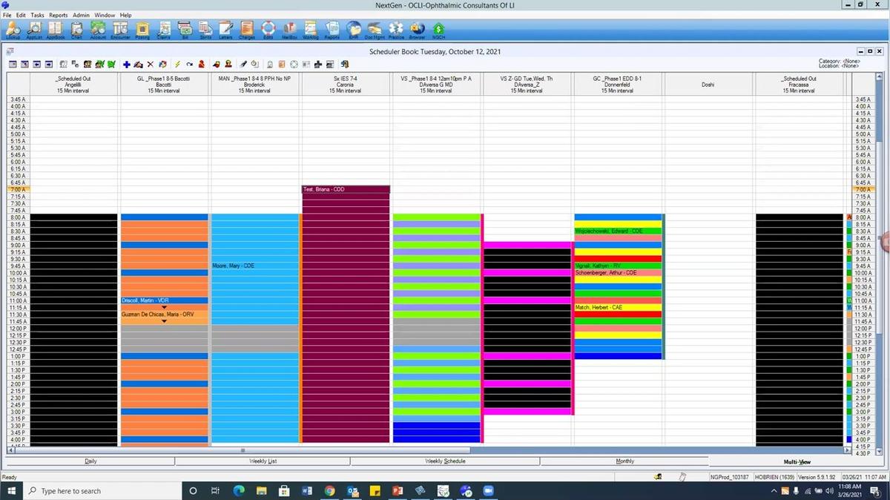Open the Tasks menu
The width and height of the screenshot is (890, 500).
coord(37,14)
